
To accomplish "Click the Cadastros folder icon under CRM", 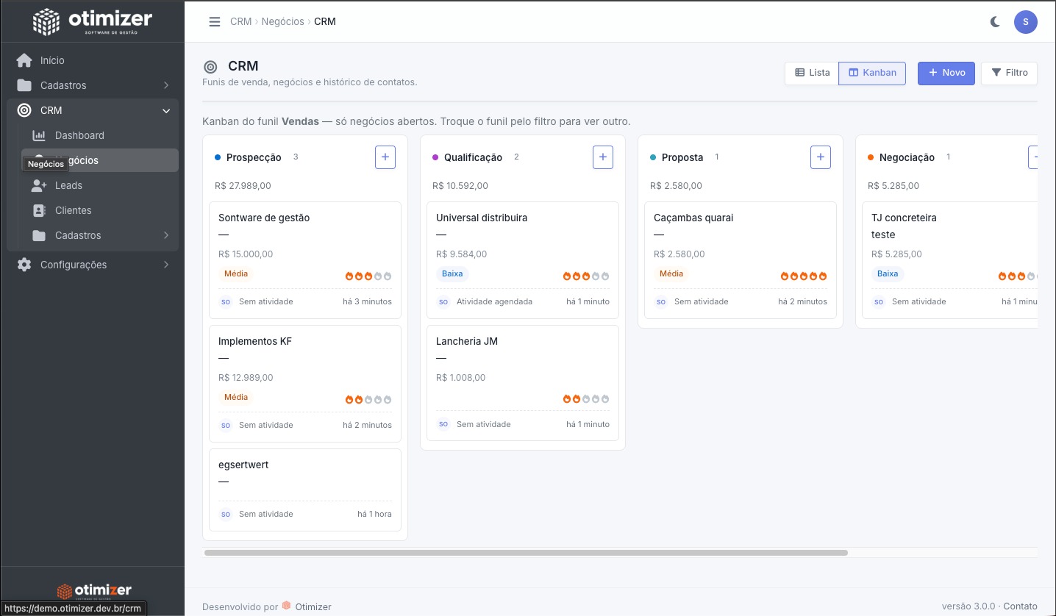I will coord(39,235).
